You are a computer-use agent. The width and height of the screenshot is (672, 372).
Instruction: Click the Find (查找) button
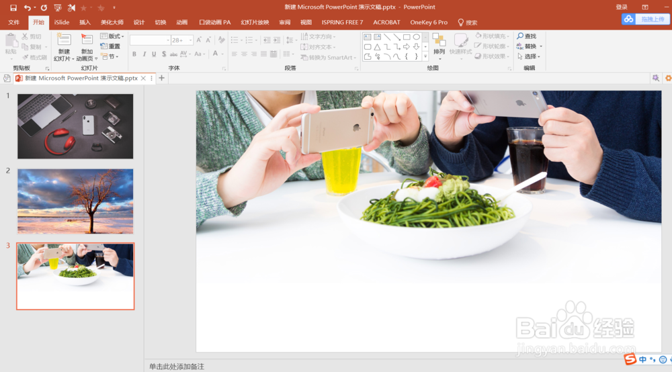pyautogui.click(x=527, y=36)
